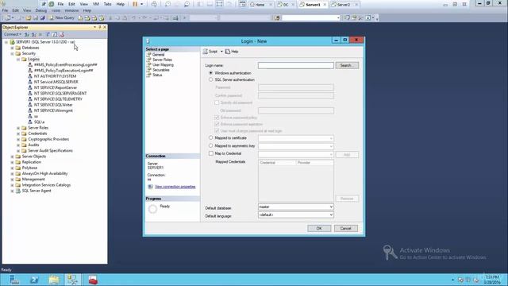Open View connection properties link
508x286 pixels.
pyautogui.click(x=175, y=187)
